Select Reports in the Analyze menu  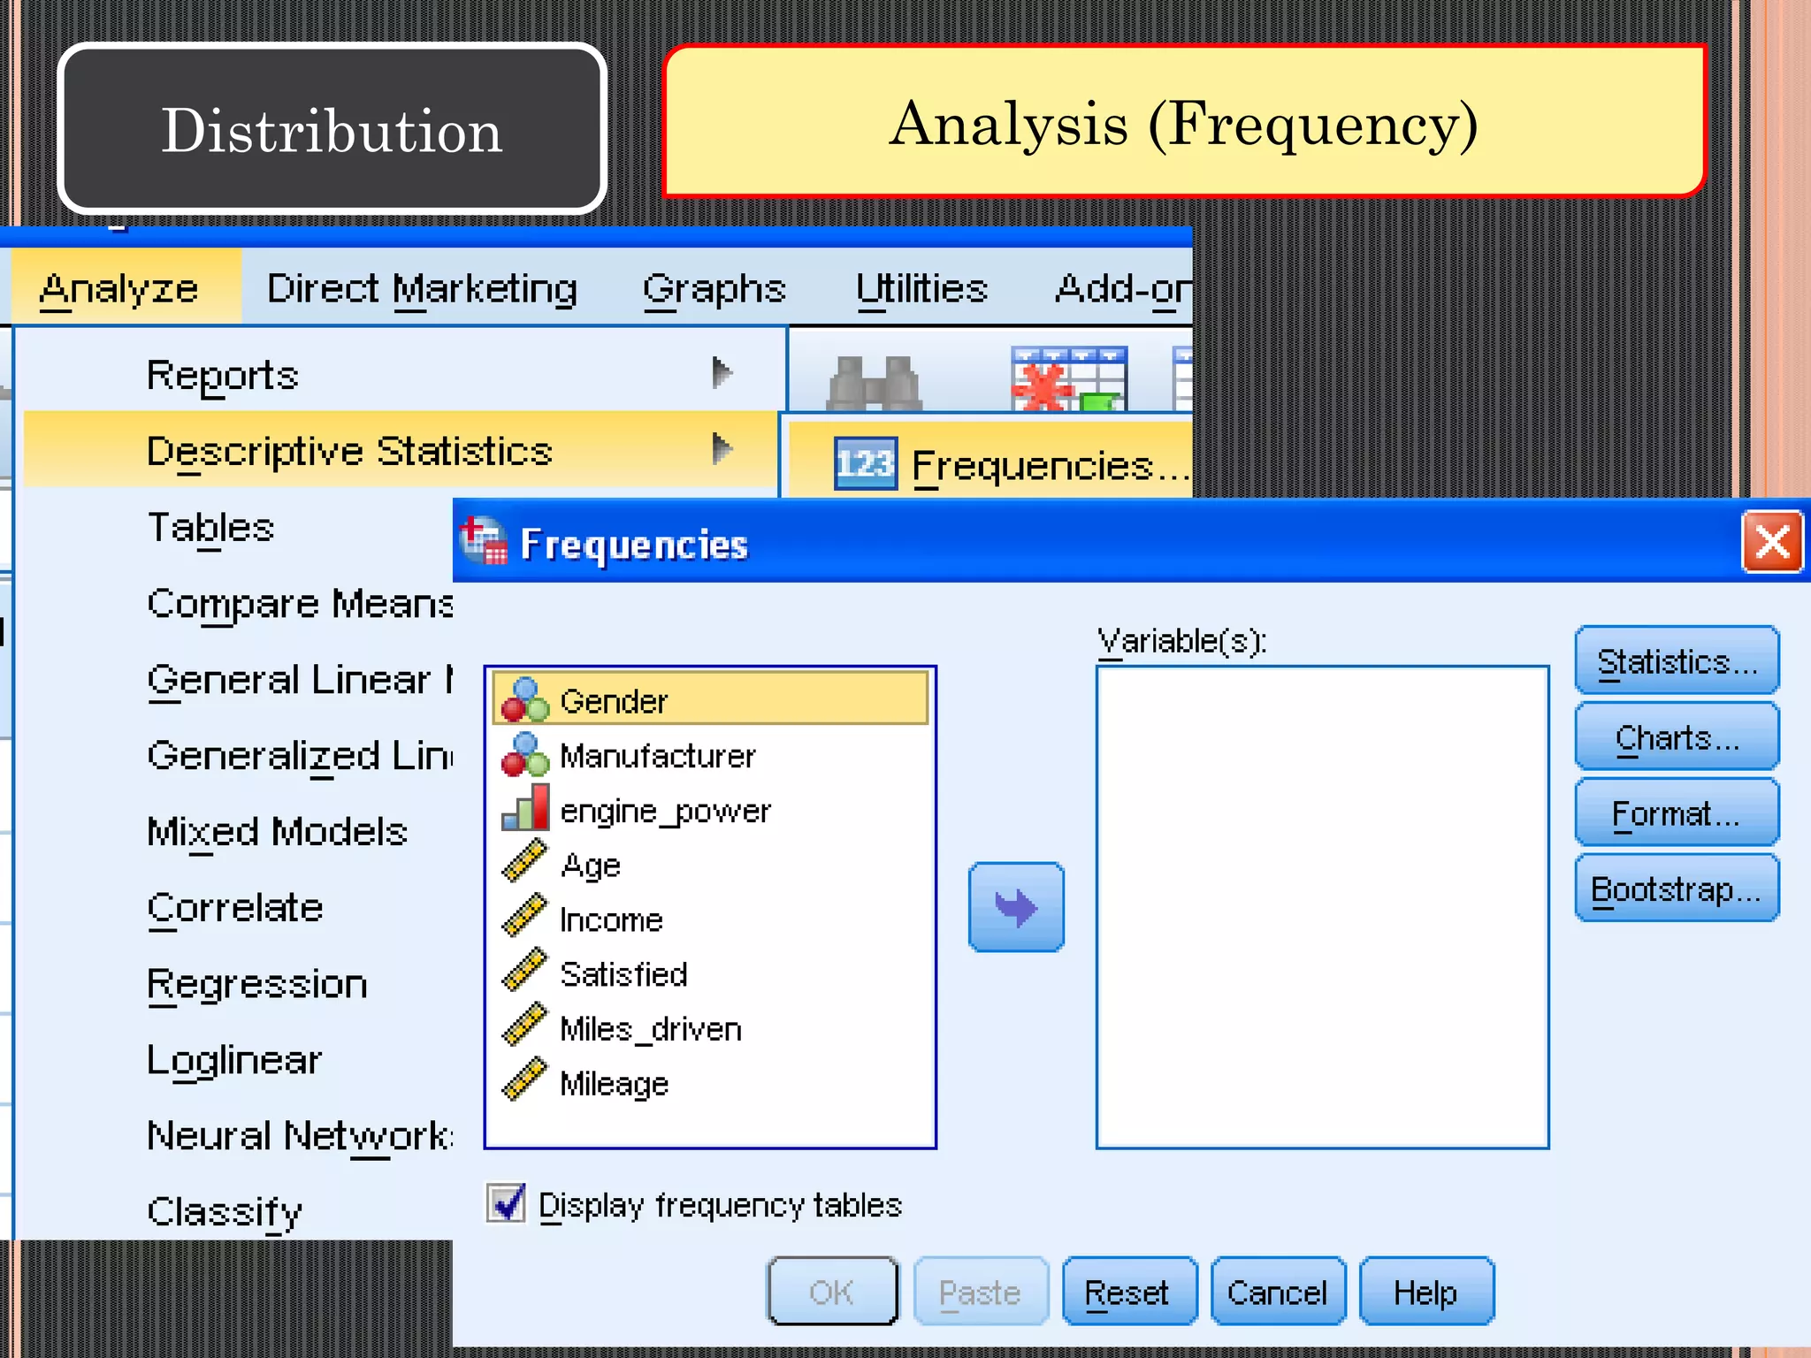[x=401, y=374]
